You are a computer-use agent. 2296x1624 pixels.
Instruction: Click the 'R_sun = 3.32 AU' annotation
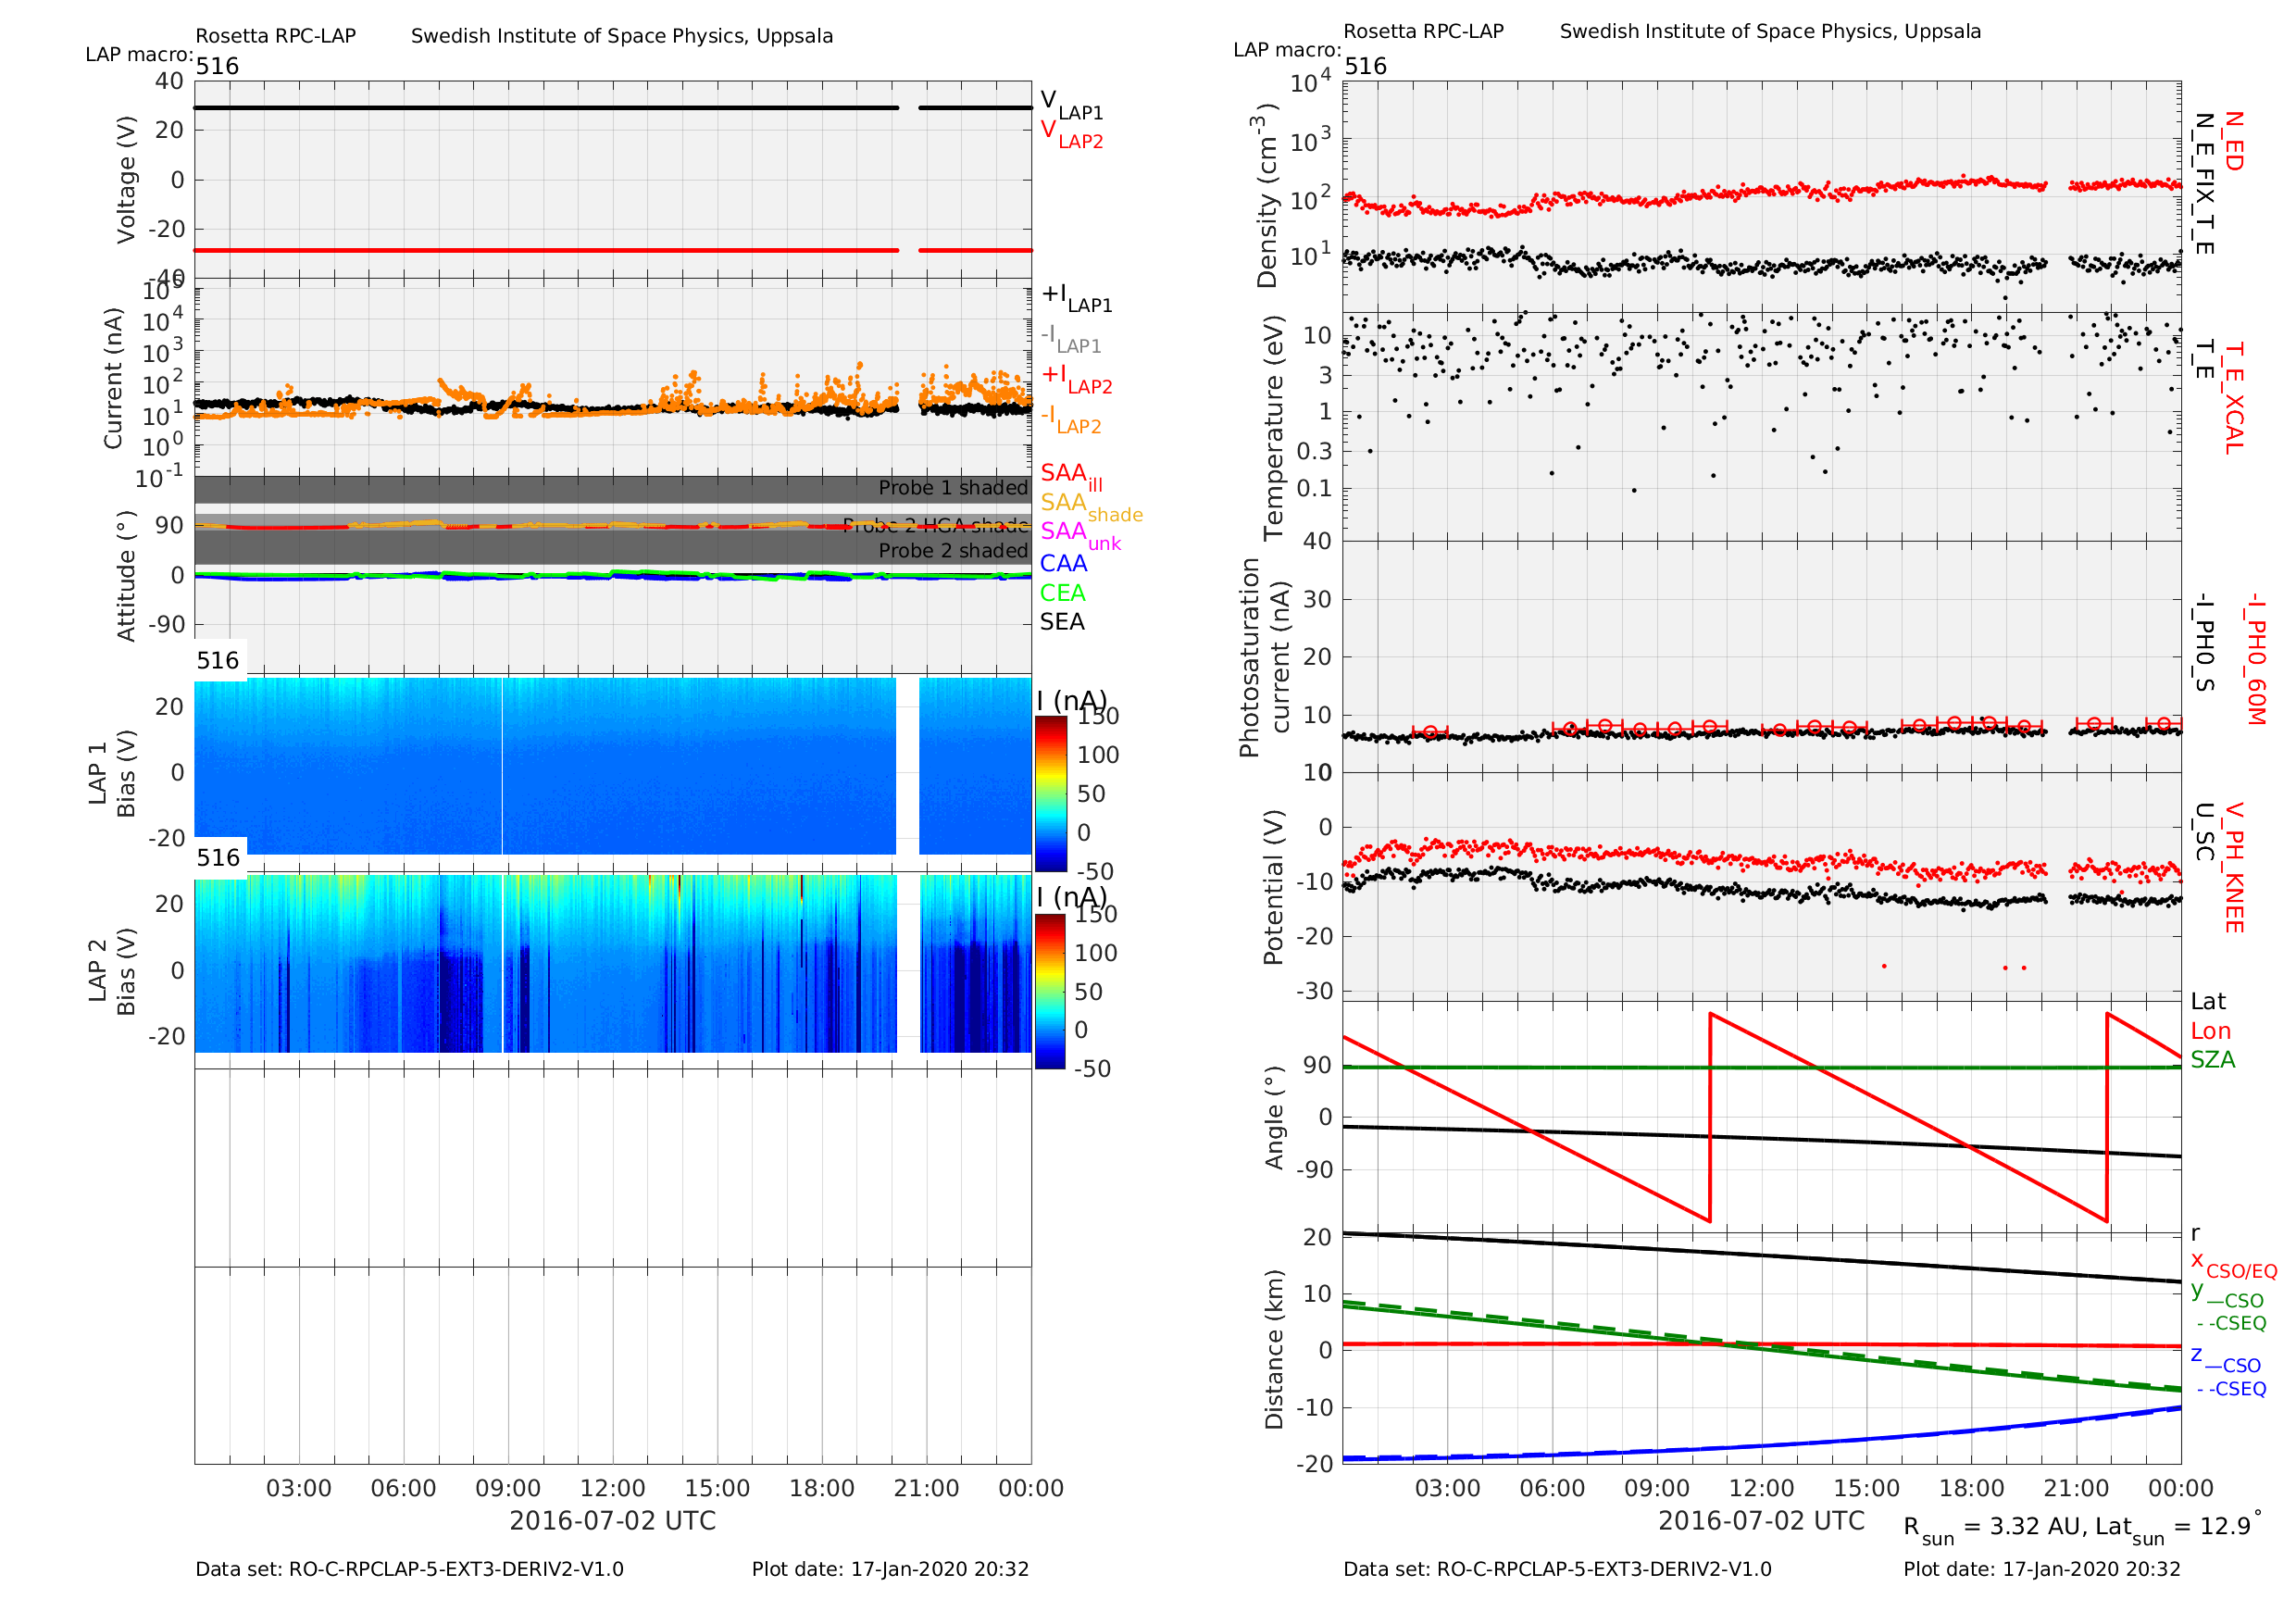pos(1993,1529)
